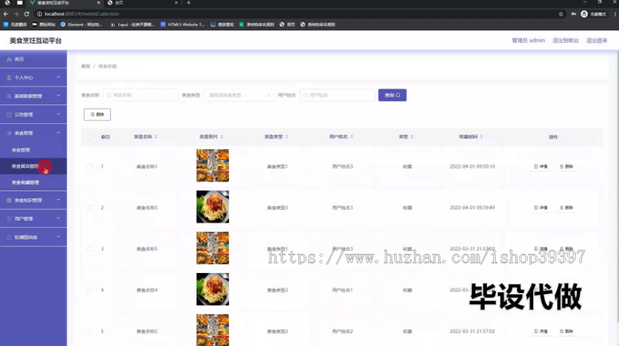This screenshot has height=346, width=619.
Task: Click the 公告管理 sidebar icon
Action: tap(9, 115)
